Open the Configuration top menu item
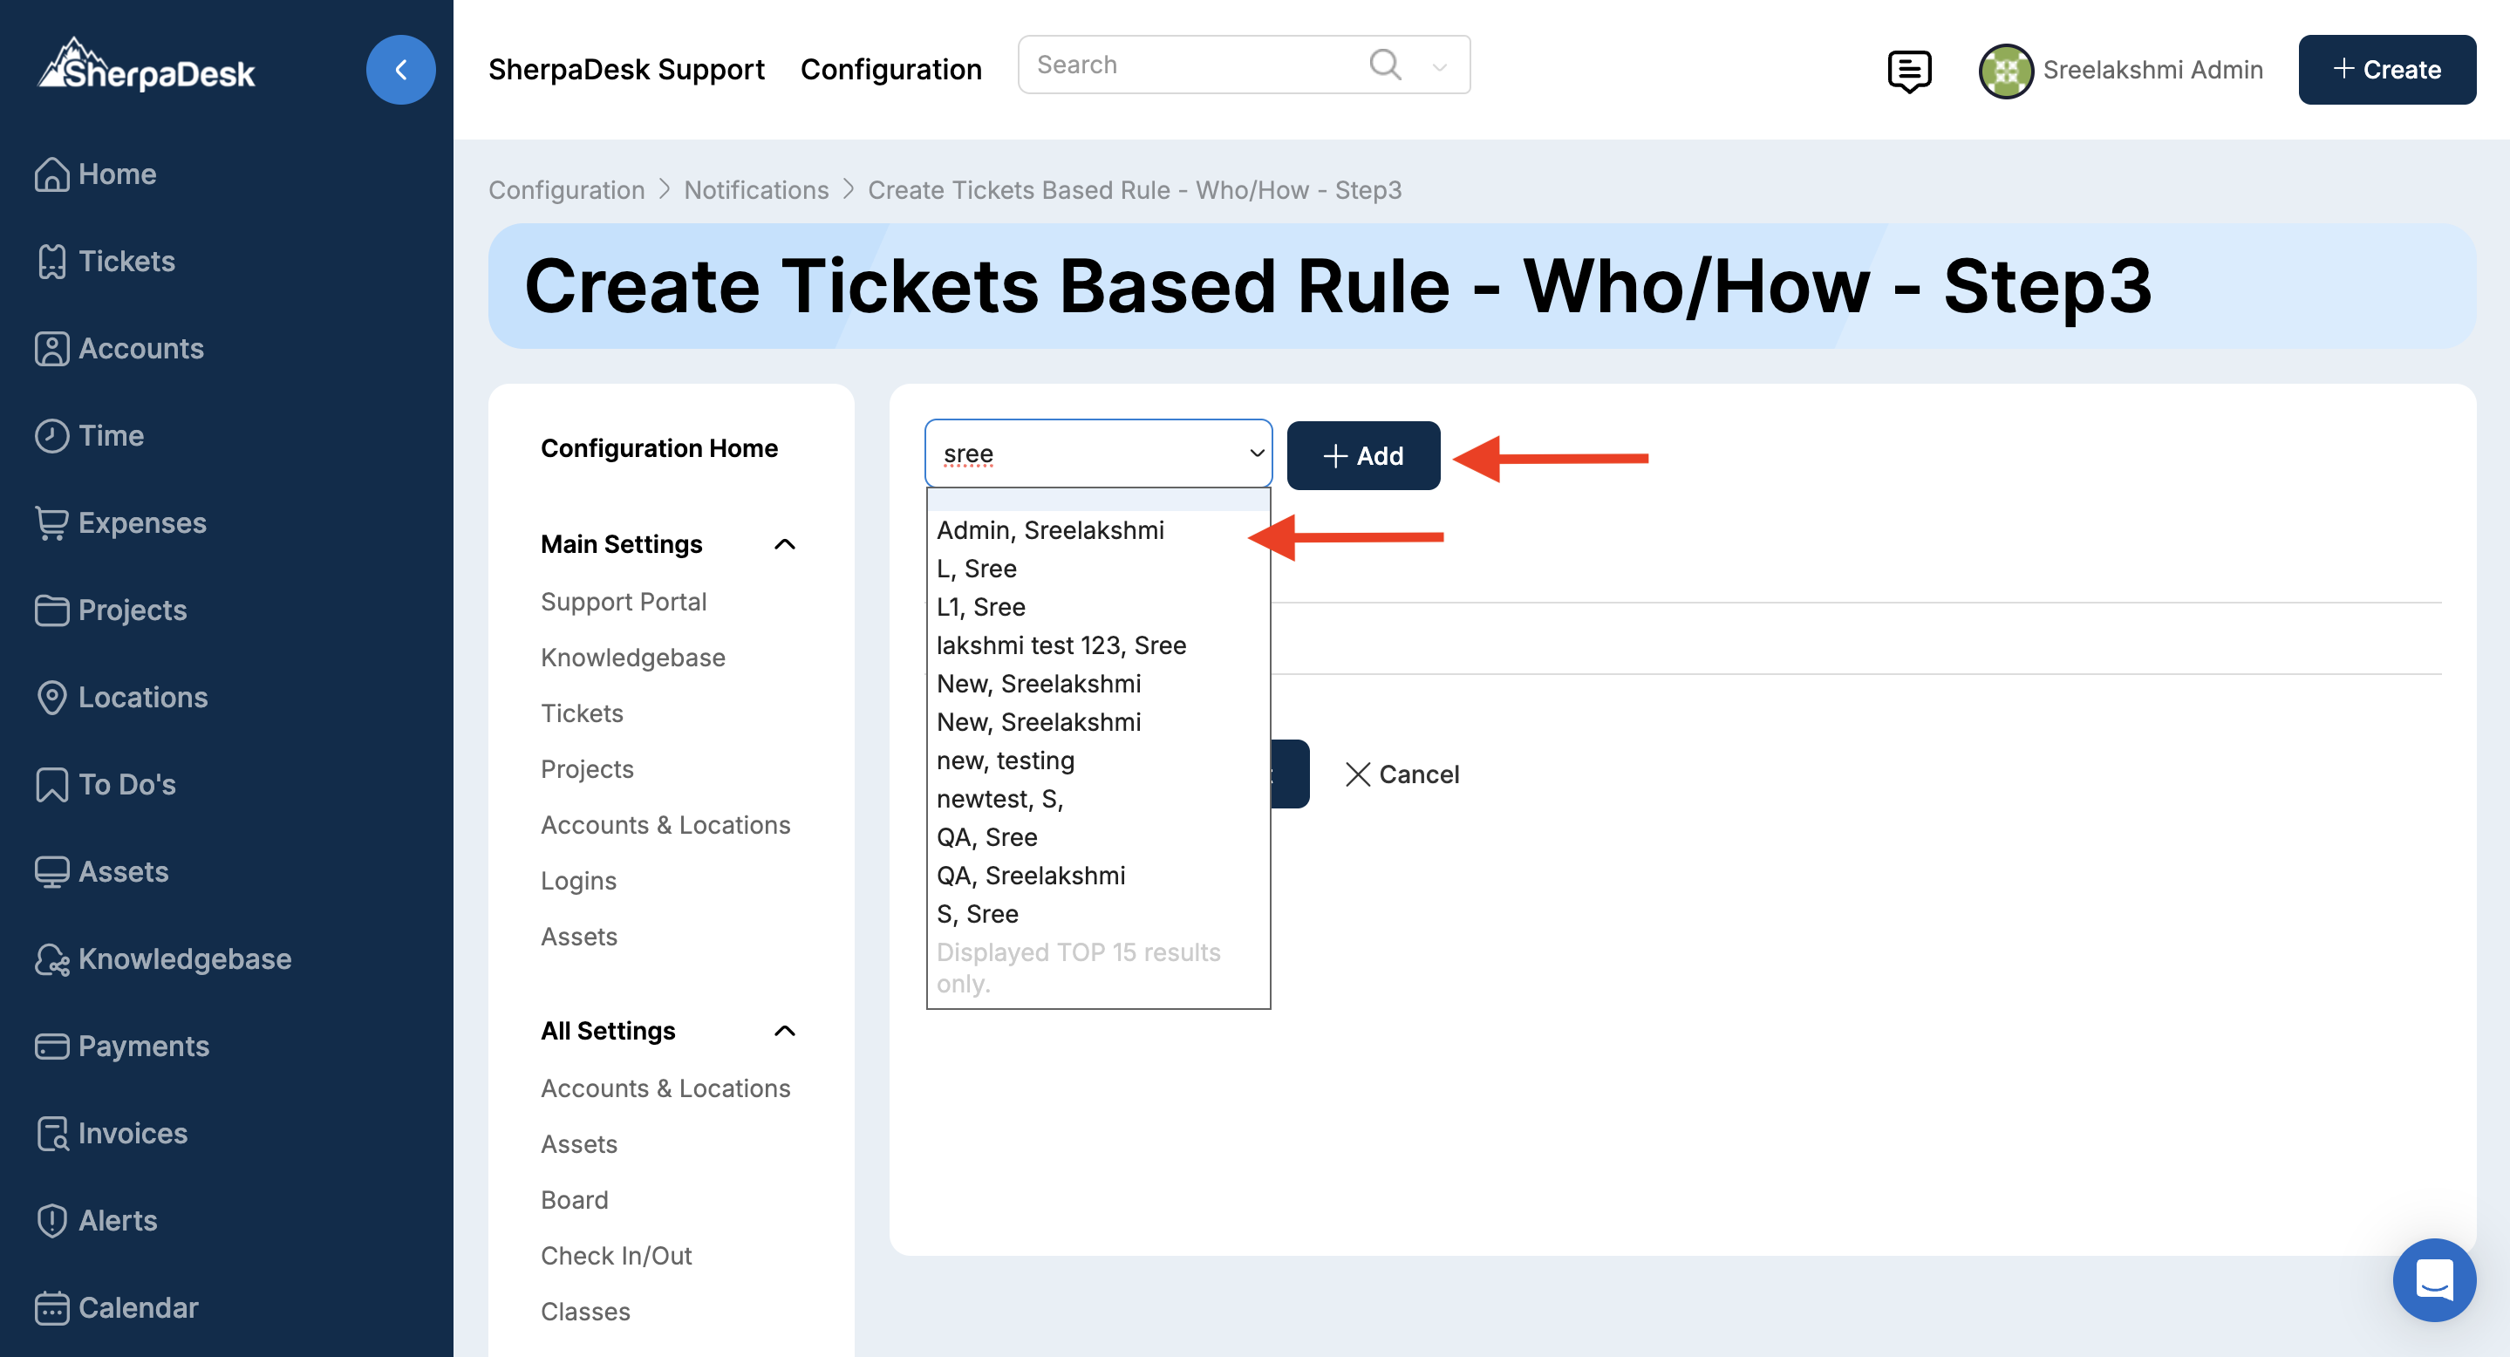The image size is (2510, 1357). pyautogui.click(x=890, y=70)
